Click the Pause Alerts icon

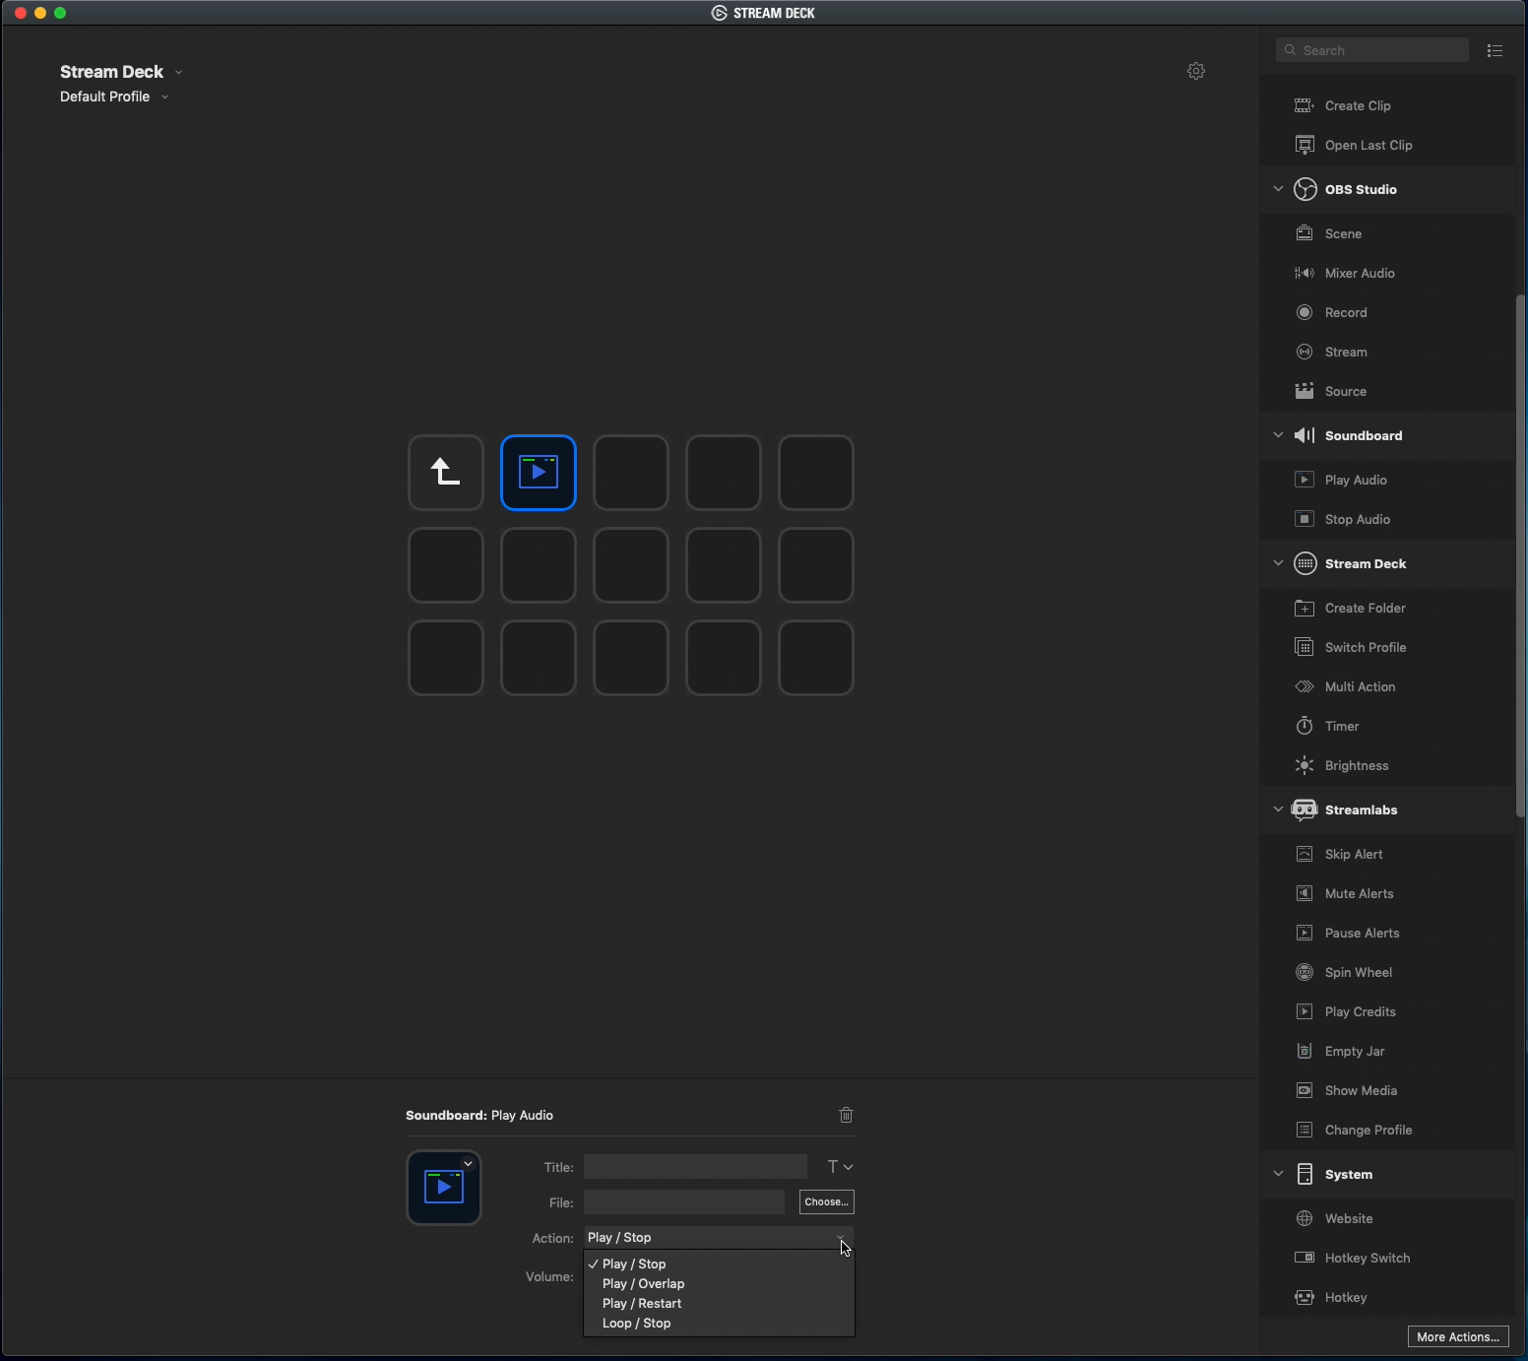pyautogui.click(x=1305, y=933)
